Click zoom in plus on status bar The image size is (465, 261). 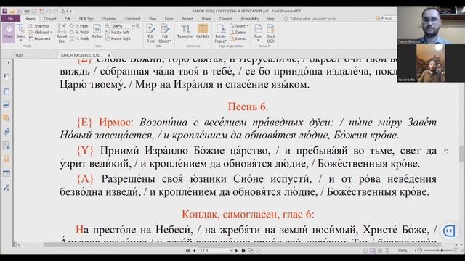tap(456, 251)
